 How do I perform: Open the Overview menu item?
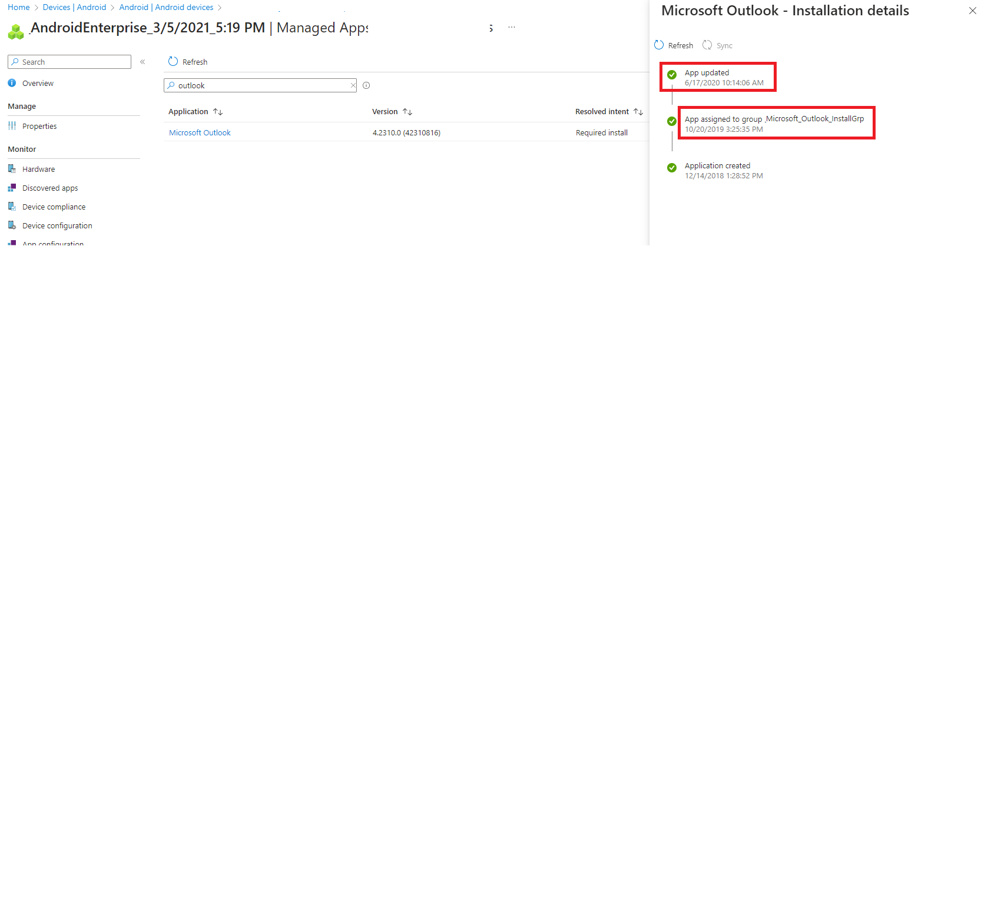(x=38, y=84)
